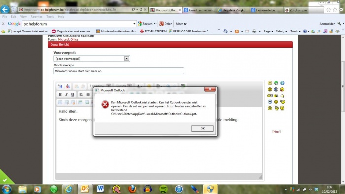Screen dimensions: 345x194
Task: Toggle Bold in the message editor
Action: tap(60, 94)
